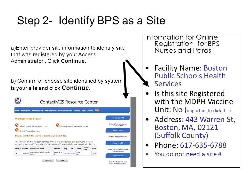Click the 'PIN #' column header
This screenshot has height=186, width=248.
click(x=94, y=149)
